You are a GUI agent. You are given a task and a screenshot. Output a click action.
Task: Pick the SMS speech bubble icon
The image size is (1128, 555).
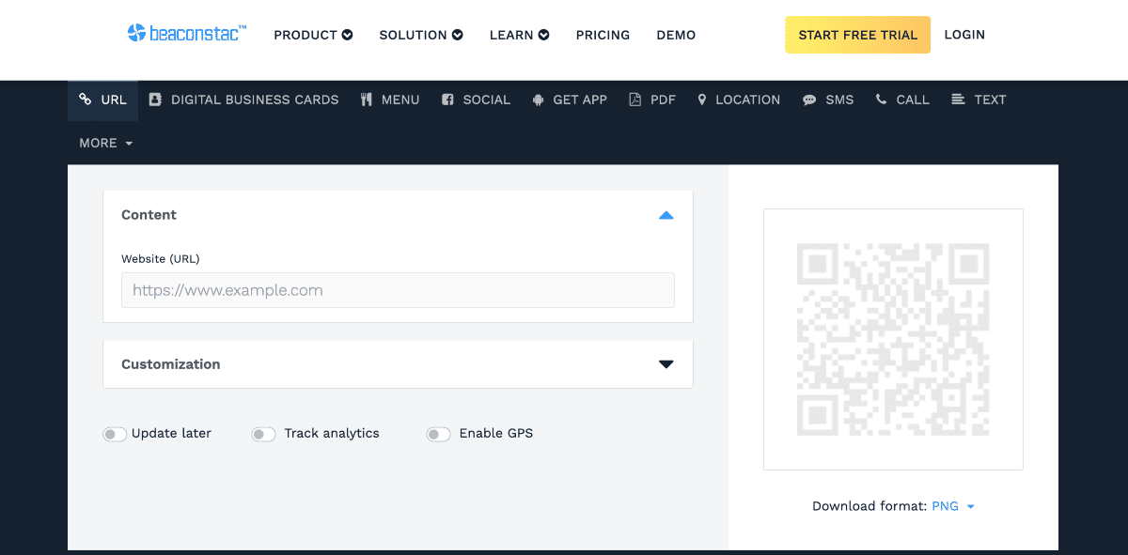pos(809,100)
